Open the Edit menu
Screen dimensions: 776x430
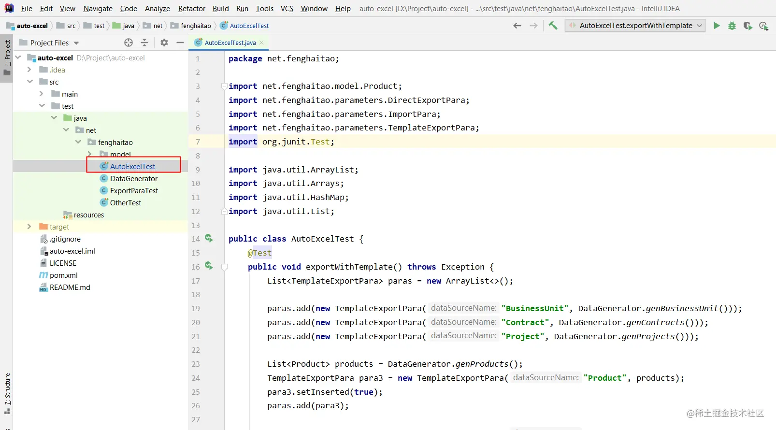pyautogui.click(x=46, y=8)
